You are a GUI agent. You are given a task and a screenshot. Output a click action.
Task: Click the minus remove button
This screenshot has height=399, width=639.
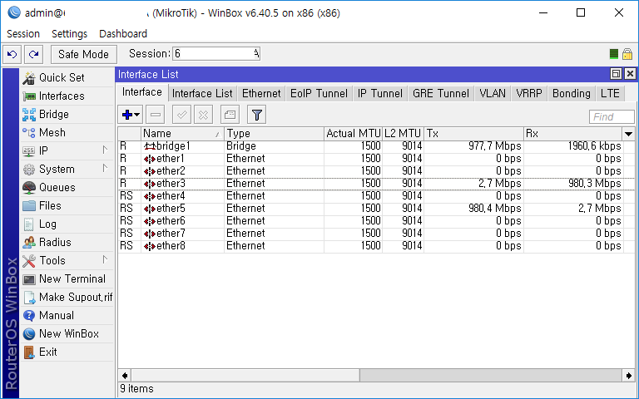click(x=156, y=116)
